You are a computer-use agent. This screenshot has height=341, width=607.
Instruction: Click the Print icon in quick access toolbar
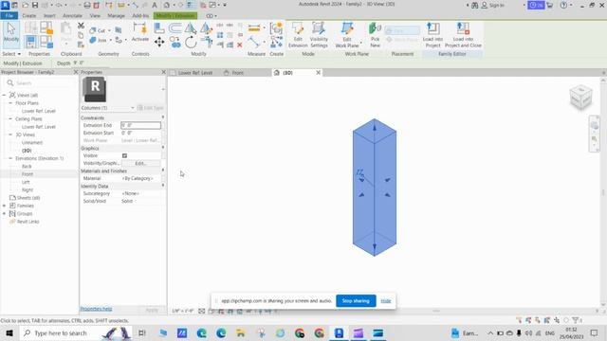[87, 5]
